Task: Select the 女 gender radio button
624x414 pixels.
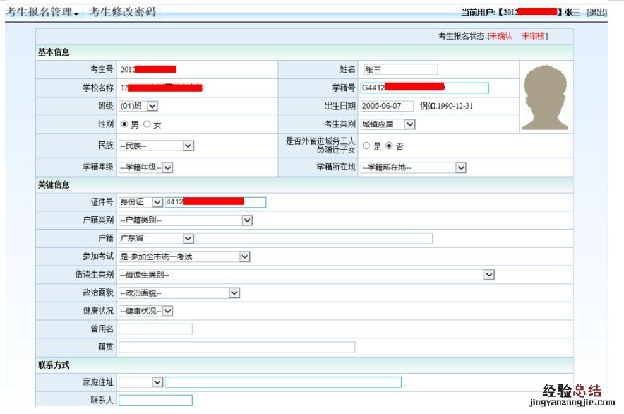Action: (147, 124)
